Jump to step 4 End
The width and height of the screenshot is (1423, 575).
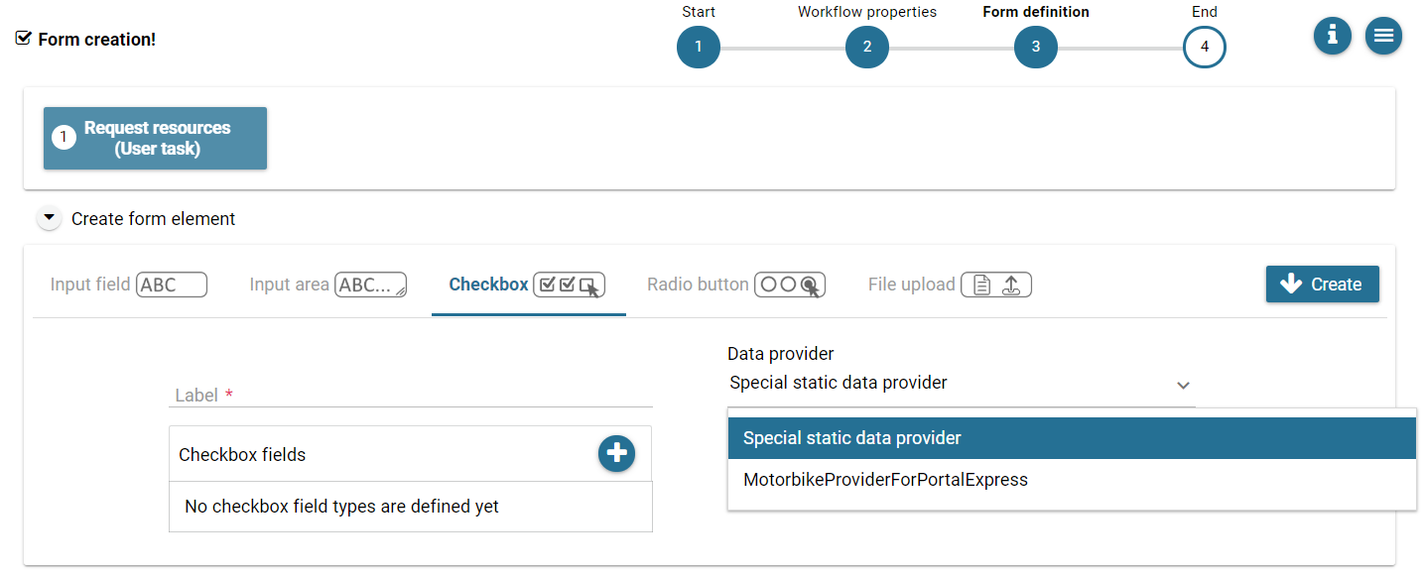[1205, 47]
